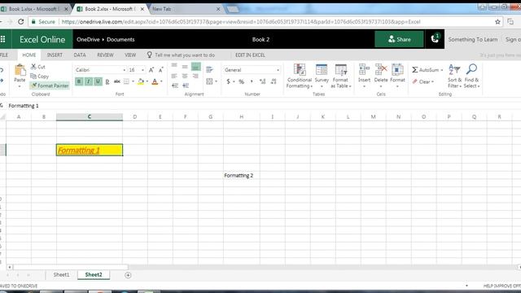Switch to the DATA tab
The image size is (521, 293).
pyautogui.click(x=80, y=55)
